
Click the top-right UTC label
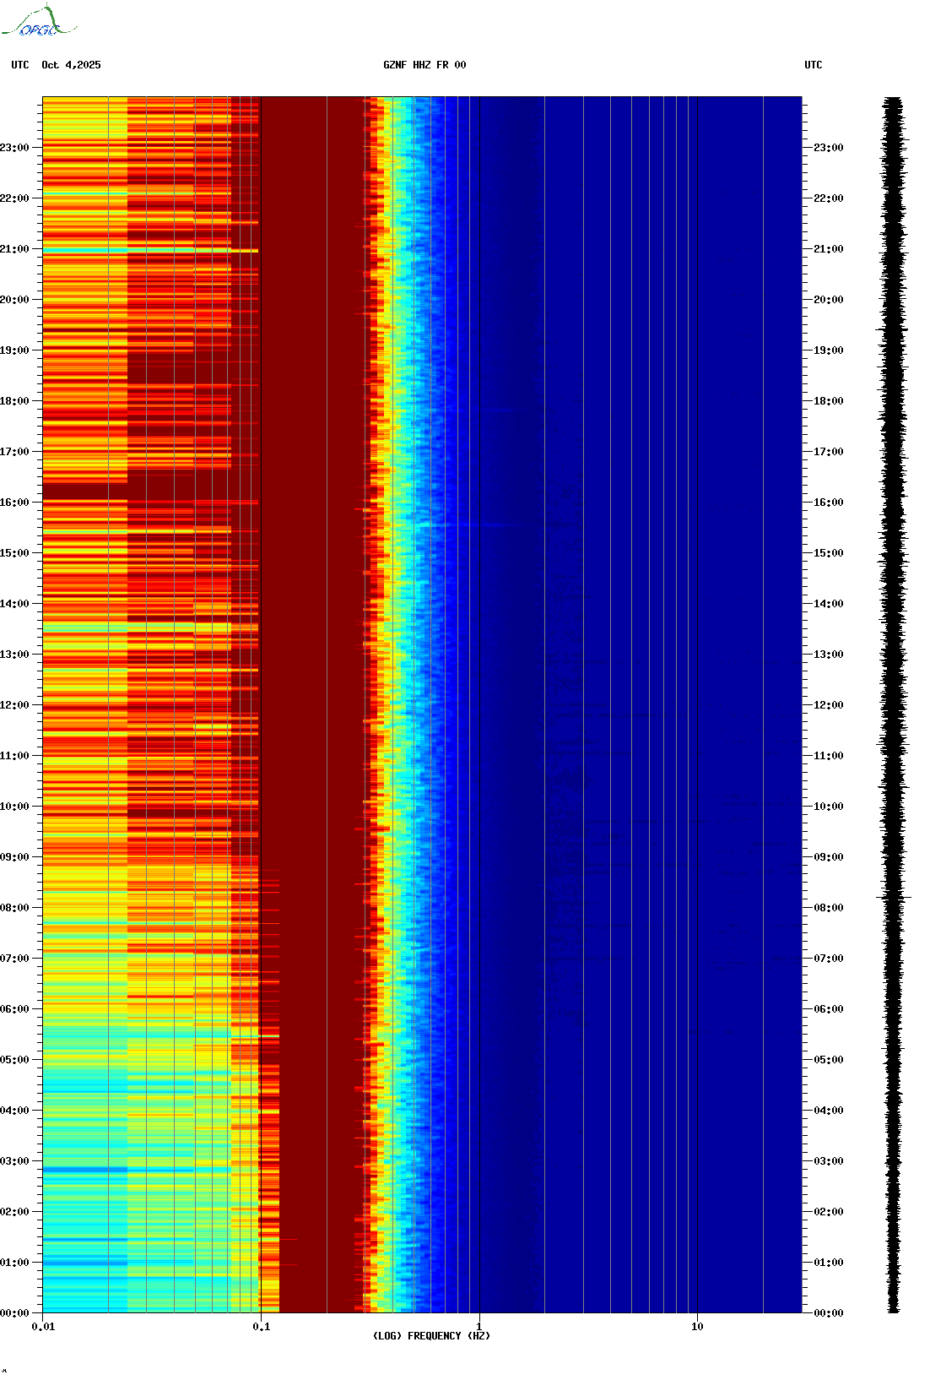click(x=813, y=65)
